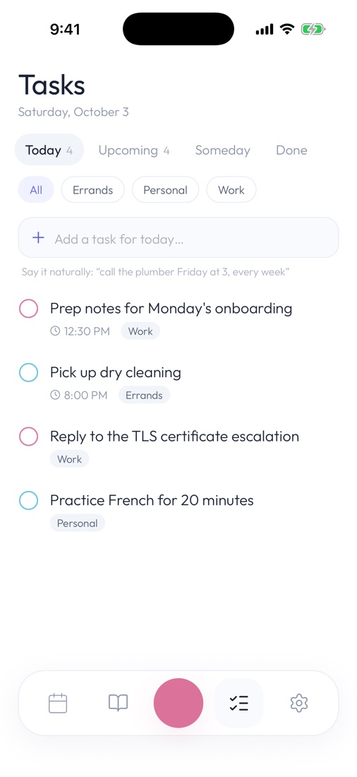This screenshot has width=357, height=777.
Task: Open the Pick up dry cleaning task title
Action: pos(116,372)
